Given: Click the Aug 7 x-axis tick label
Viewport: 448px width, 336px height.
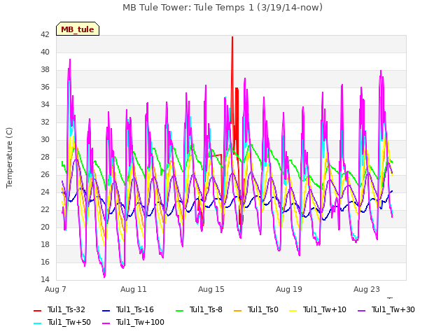Looking at the screenshot, I should tap(55, 289).
